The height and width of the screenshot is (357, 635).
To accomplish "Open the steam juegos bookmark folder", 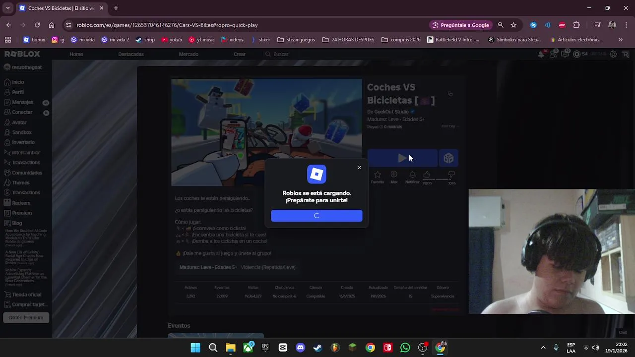I will click(296, 40).
